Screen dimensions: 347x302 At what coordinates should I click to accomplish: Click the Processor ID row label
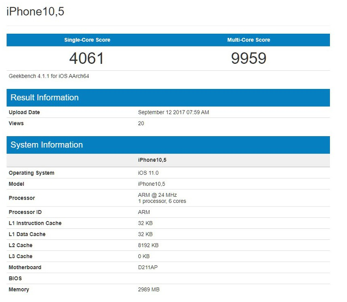coord(25,212)
